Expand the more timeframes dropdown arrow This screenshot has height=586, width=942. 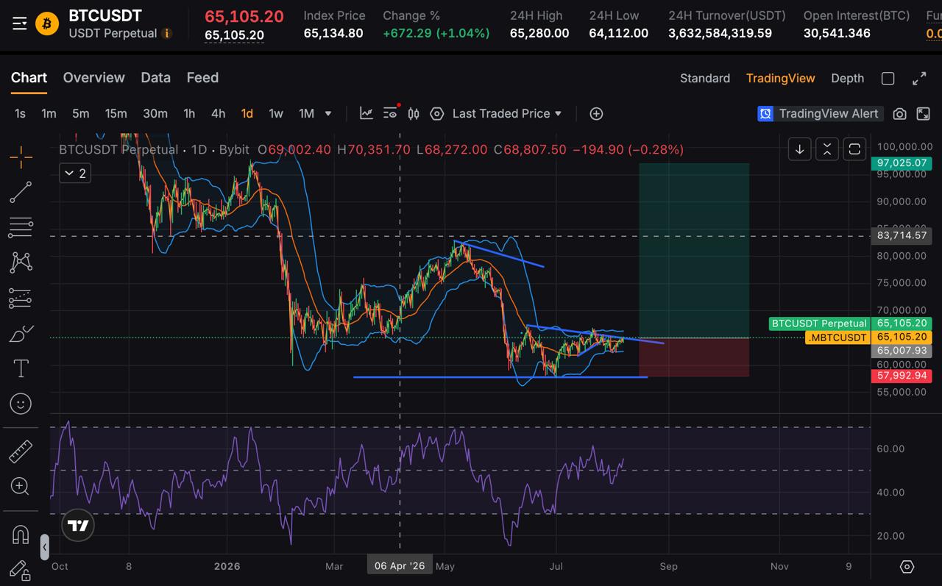pos(328,113)
